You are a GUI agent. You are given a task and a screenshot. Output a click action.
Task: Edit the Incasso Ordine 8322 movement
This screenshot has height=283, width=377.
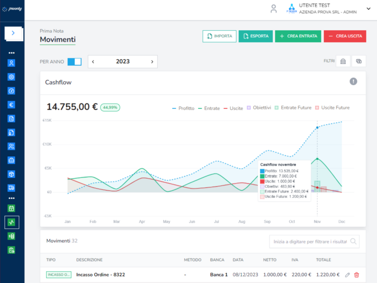347,275
